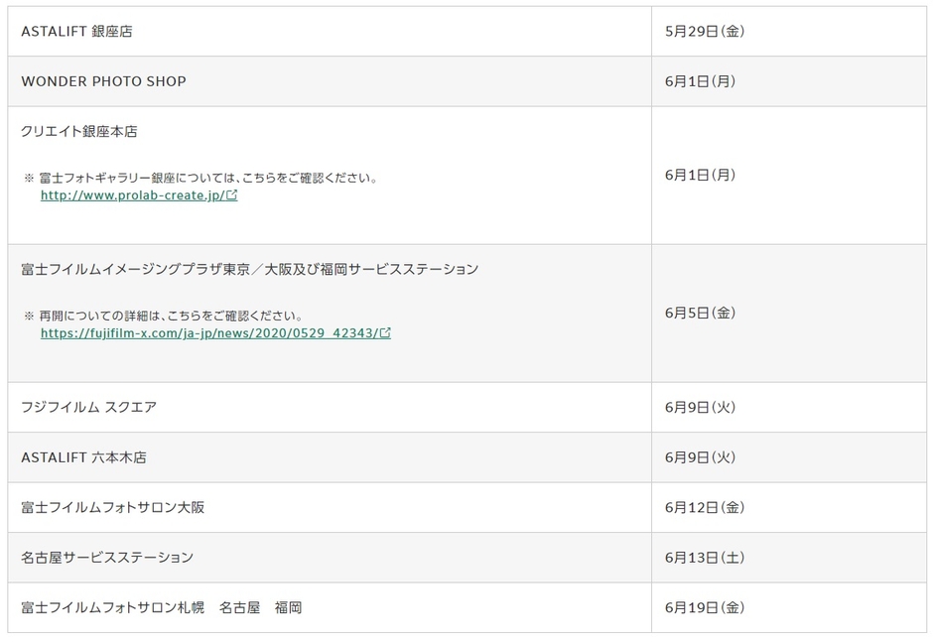933x642 pixels.
Task: Click the 6月19日(金) date cell
Action: click(705, 607)
